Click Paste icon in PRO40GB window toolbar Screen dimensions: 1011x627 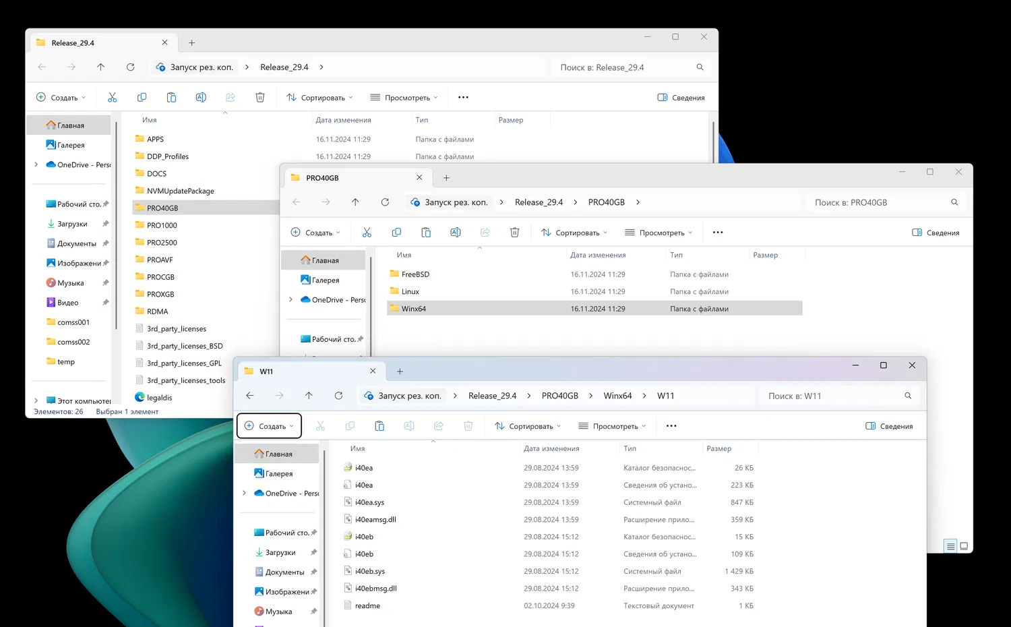pyautogui.click(x=426, y=233)
